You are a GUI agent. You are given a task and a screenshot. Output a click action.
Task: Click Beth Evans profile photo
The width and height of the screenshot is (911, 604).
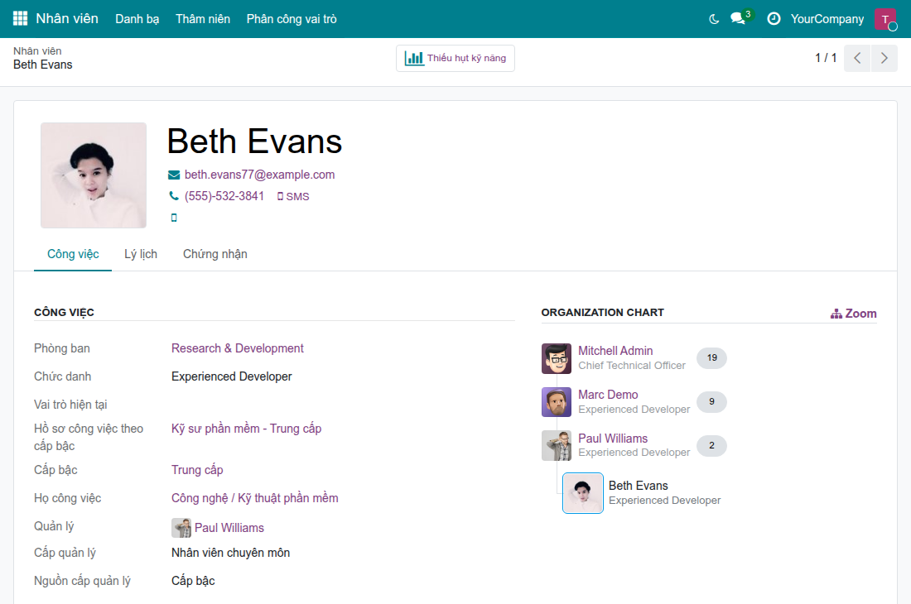(x=94, y=175)
